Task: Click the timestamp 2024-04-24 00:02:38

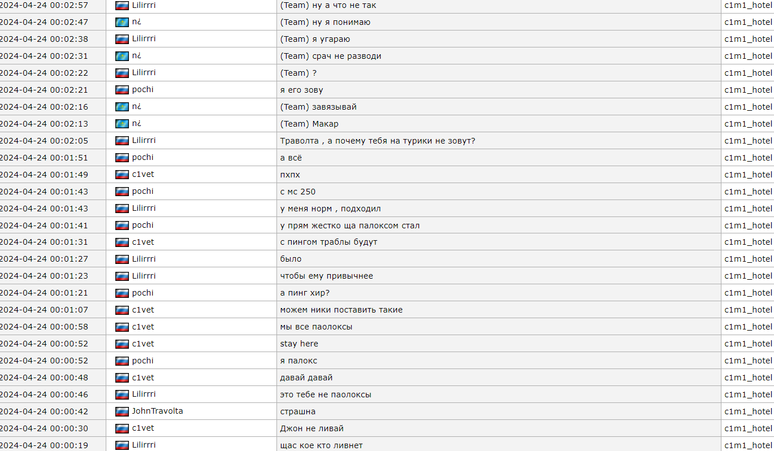Action: [44, 39]
